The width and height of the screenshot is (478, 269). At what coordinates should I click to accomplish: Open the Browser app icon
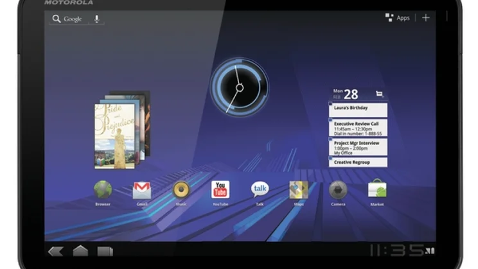click(103, 190)
